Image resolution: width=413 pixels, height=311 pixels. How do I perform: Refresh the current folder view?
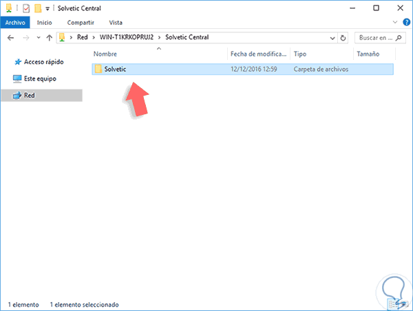[x=343, y=38]
